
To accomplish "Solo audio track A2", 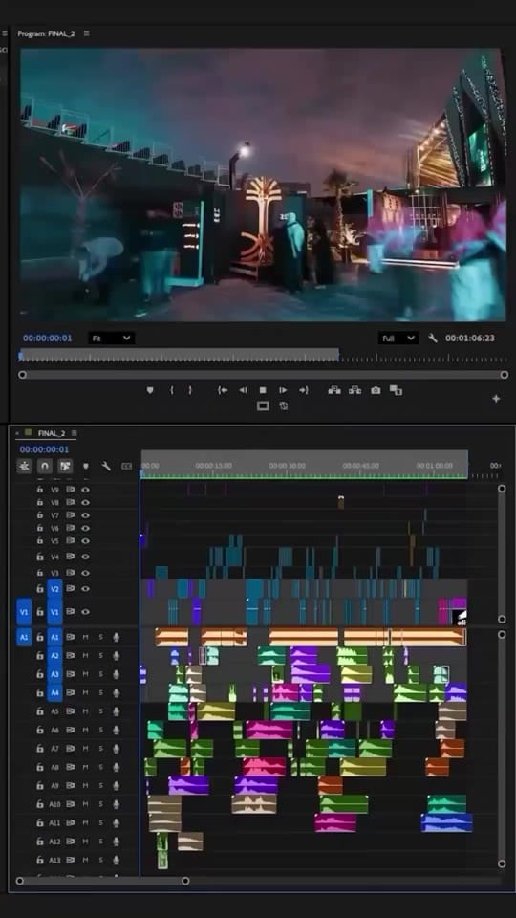I will [x=100, y=655].
